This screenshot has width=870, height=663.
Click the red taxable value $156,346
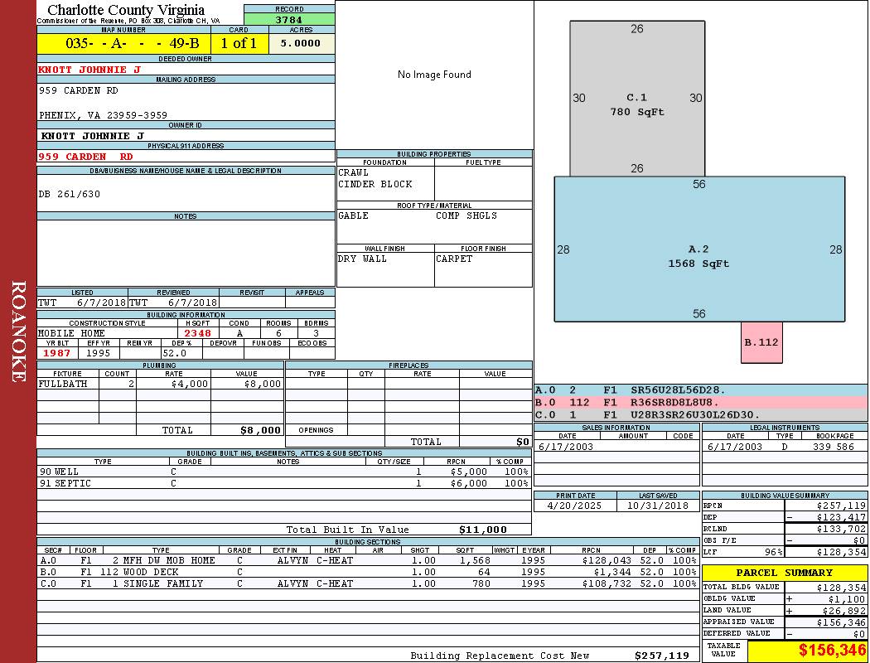[x=831, y=651]
